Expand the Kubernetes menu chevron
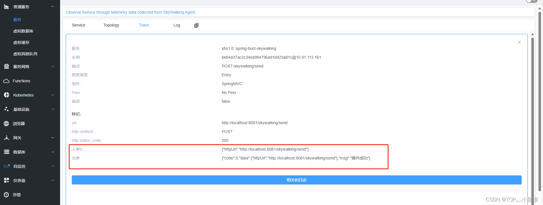 pyautogui.click(x=53, y=95)
